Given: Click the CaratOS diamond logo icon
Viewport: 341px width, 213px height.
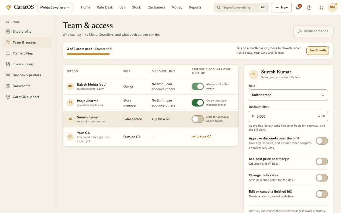Looking at the screenshot, I should tap(9, 7).
